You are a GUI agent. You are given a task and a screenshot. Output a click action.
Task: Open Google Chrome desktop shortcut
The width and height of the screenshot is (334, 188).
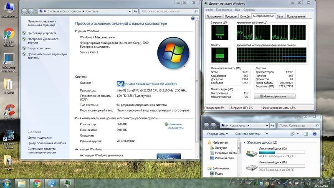pos(9,37)
